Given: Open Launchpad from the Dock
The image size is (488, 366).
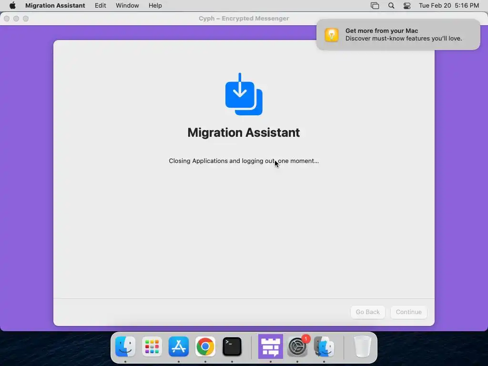Looking at the screenshot, I should tap(152, 346).
